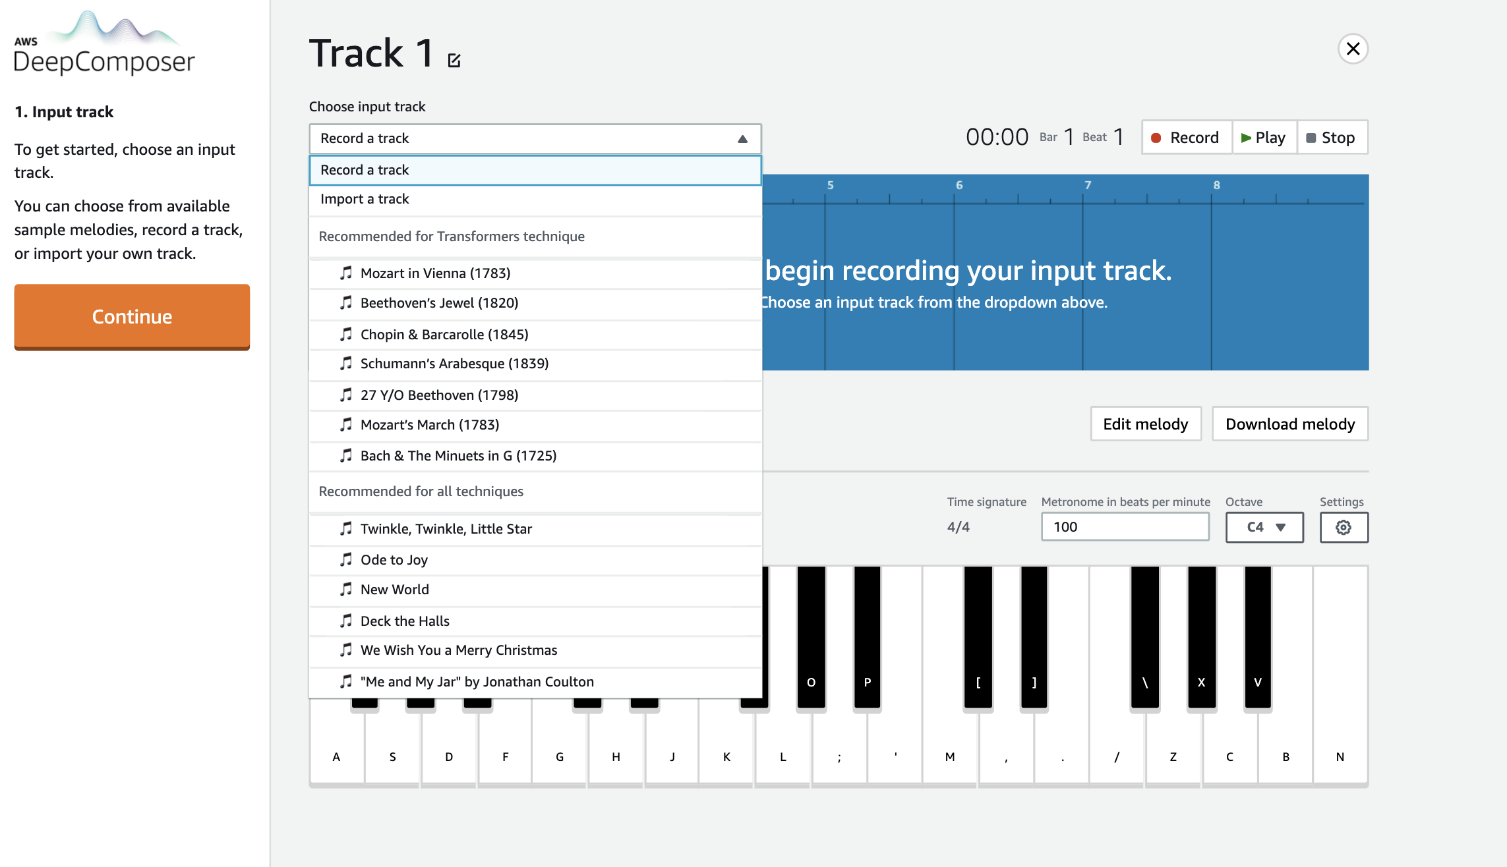The height and width of the screenshot is (867, 1507).
Task: Click the edit track name pencil icon
Action: (454, 61)
